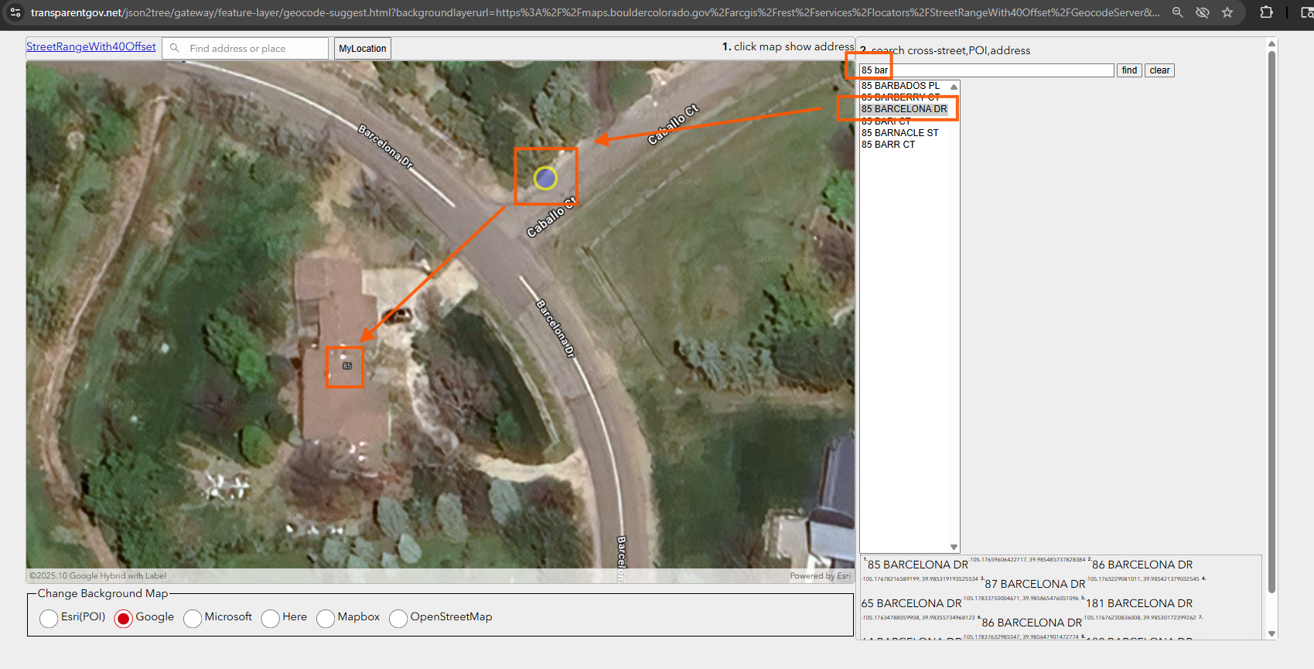Bookmark this page with the star icon
Screen dimensions: 1314x669
click(x=1227, y=12)
